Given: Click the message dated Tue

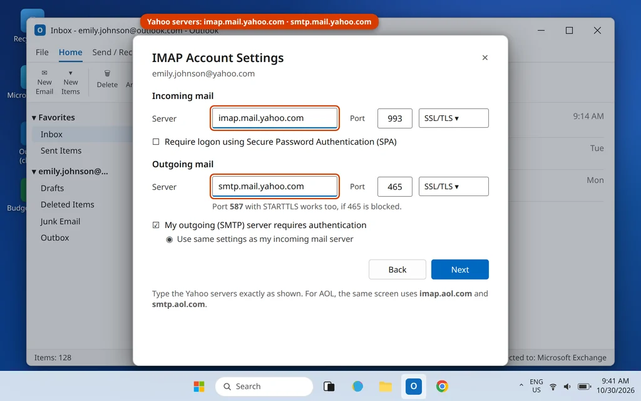Looking at the screenshot, I should click(x=597, y=148).
